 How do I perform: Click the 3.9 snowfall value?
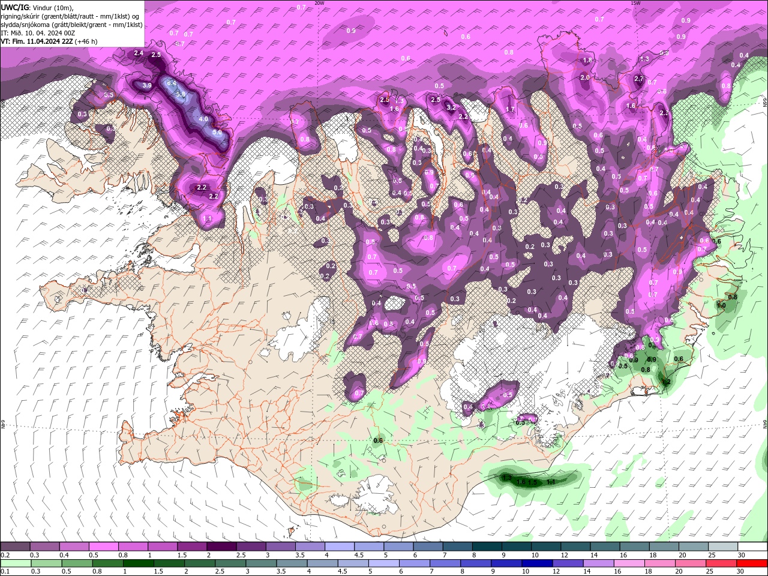(x=147, y=86)
